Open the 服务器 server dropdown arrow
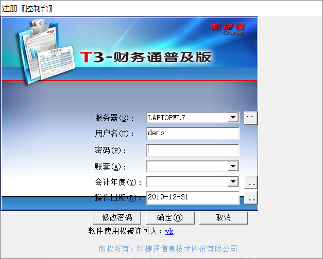 [233, 118]
